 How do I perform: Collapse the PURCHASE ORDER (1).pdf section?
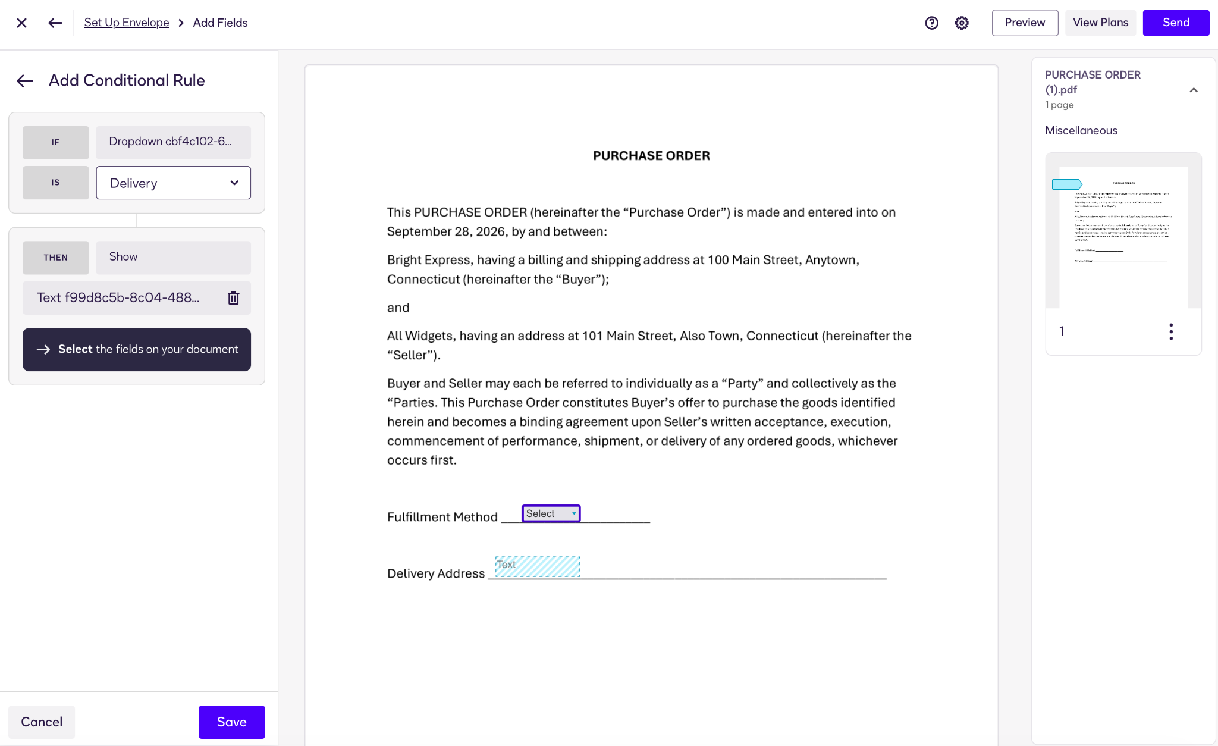click(x=1194, y=90)
